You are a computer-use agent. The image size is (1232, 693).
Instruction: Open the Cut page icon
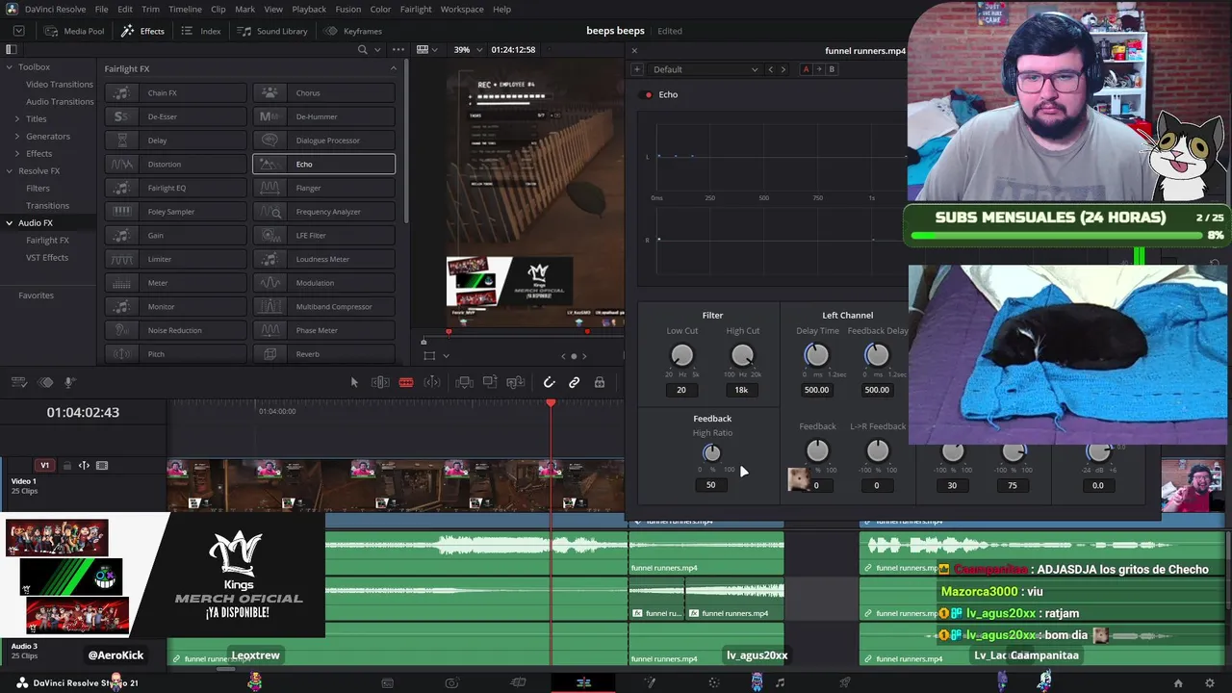451,683
